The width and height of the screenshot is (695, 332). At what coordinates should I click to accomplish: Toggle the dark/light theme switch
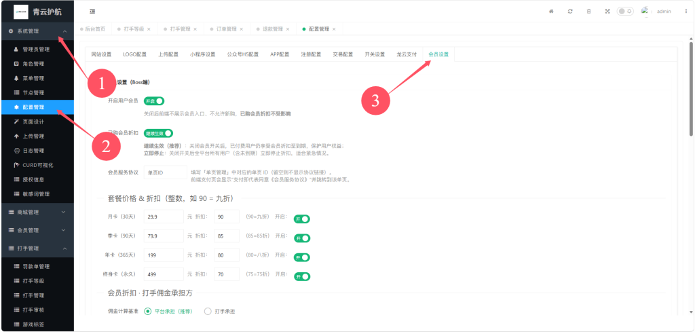tap(625, 11)
